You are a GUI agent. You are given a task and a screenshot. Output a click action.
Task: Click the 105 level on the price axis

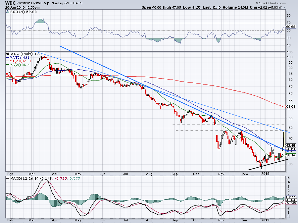pyautogui.click(x=290, y=52)
